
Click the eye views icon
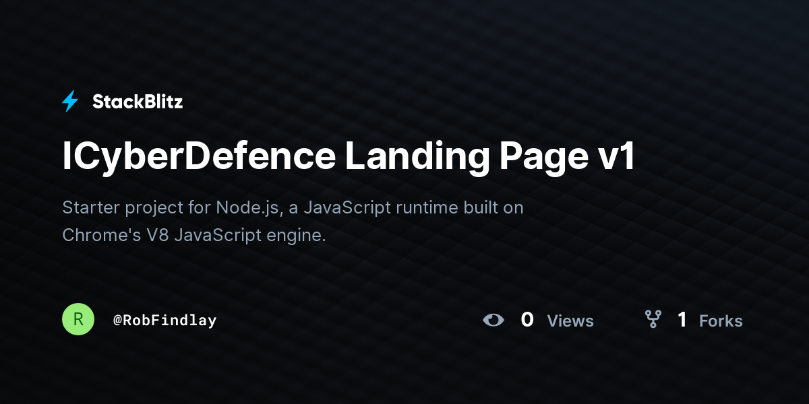493,320
